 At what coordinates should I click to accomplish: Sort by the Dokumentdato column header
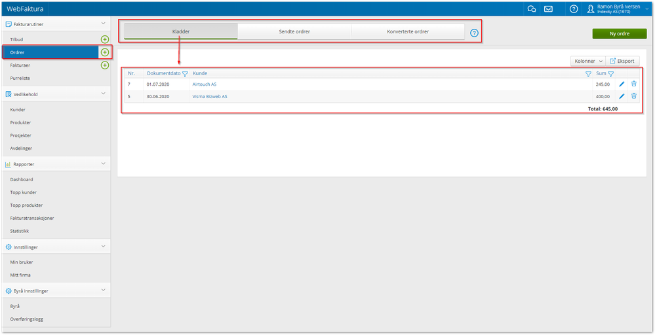pyautogui.click(x=164, y=74)
